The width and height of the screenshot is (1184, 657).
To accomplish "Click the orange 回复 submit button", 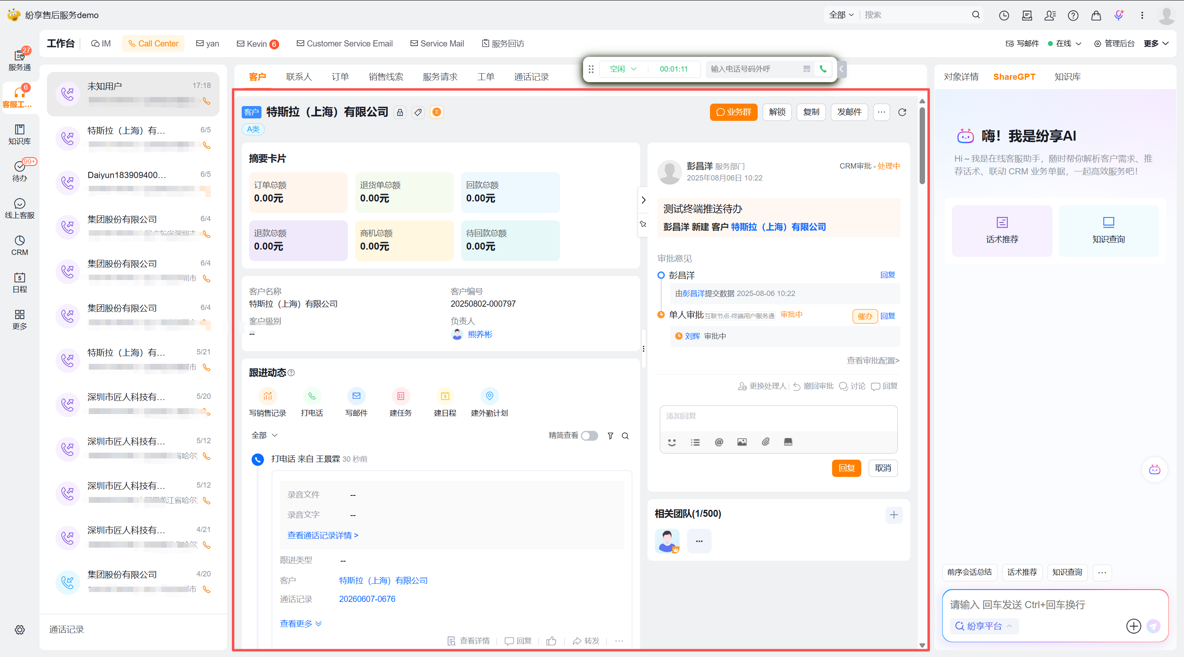I will pos(846,468).
